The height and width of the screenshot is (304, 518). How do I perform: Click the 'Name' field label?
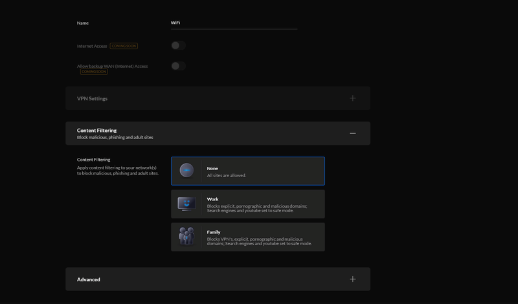[83, 23]
